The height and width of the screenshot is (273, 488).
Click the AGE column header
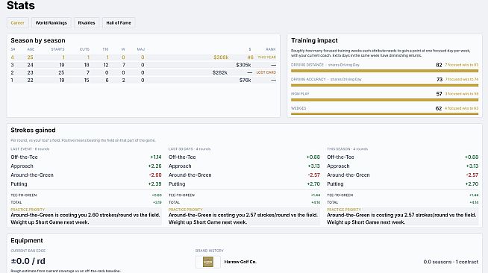(31, 49)
